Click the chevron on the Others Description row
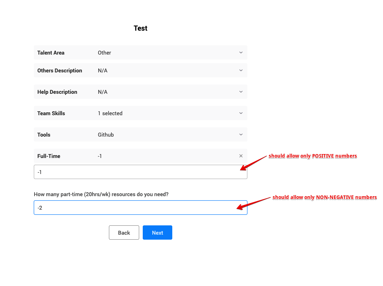This screenshot has height=286, width=383. click(x=241, y=70)
